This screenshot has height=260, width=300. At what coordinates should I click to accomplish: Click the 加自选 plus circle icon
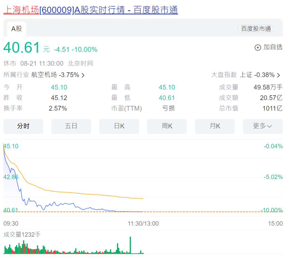point(258,47)
